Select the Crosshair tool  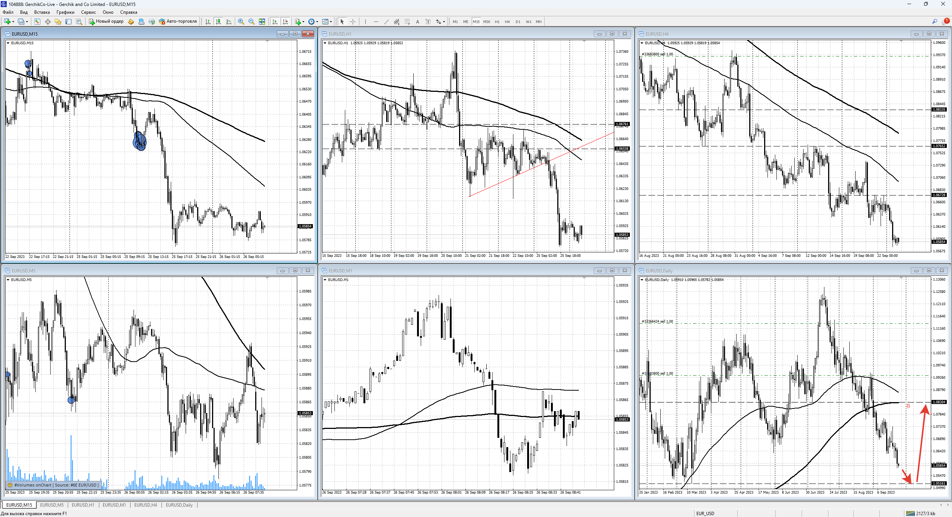point(353,22)
